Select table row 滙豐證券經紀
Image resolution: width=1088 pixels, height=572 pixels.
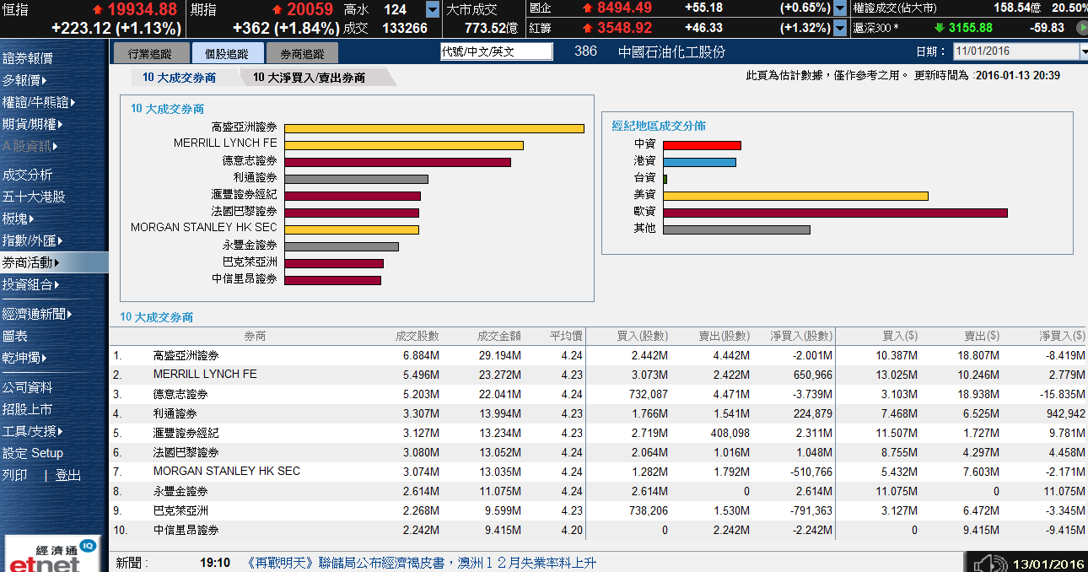click(598, 433)
